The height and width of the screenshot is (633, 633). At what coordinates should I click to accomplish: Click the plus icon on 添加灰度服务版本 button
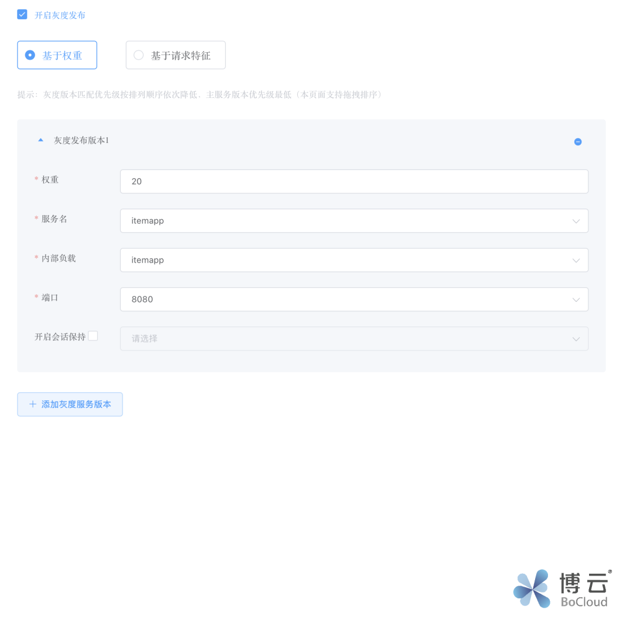33,404
